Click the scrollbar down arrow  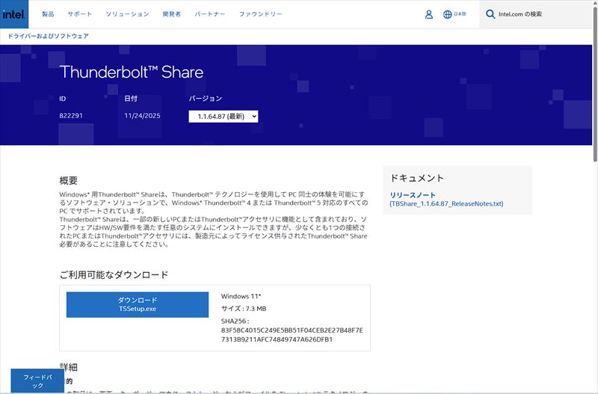pyautogui.click(x=594, y=390)
